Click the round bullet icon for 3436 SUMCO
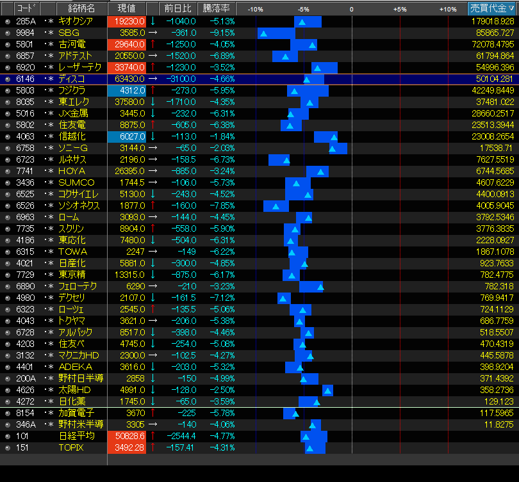This screenshot has height=482, width=519. 8,183
